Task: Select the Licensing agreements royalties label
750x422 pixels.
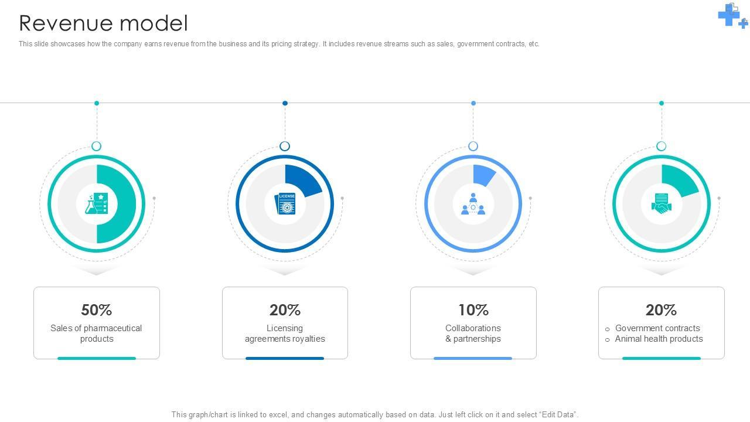Action: [285, 333]
